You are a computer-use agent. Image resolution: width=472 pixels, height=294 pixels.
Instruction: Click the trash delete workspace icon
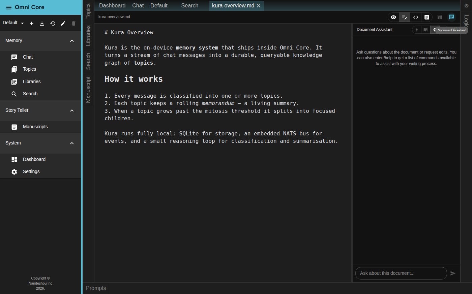coord(73,23)
